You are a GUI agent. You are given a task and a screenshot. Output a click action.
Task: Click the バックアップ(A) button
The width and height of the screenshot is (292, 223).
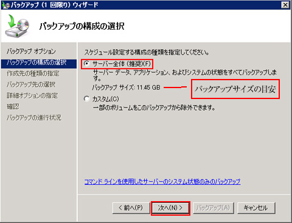214,208
